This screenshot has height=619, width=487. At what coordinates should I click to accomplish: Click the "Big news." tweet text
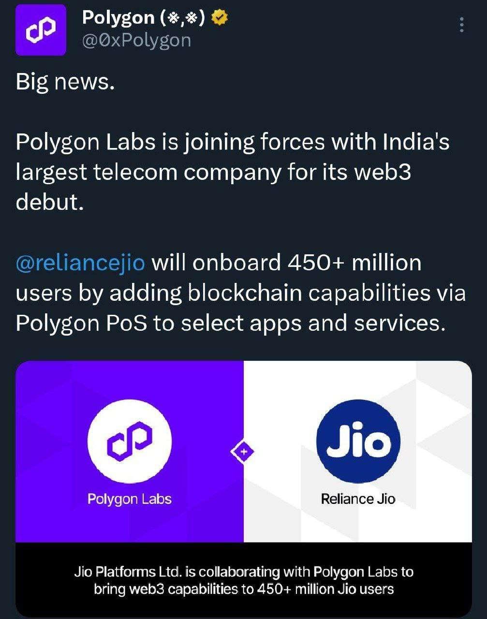(x=65, y=82)
